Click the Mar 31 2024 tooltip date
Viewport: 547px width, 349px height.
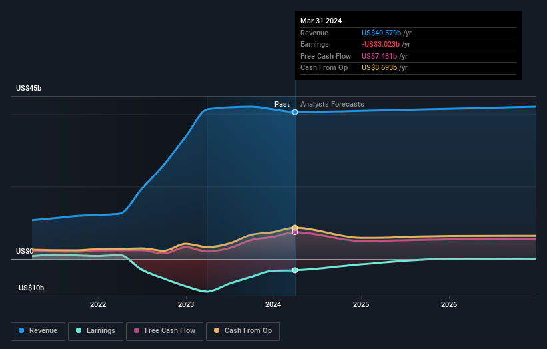coord(321,21)
